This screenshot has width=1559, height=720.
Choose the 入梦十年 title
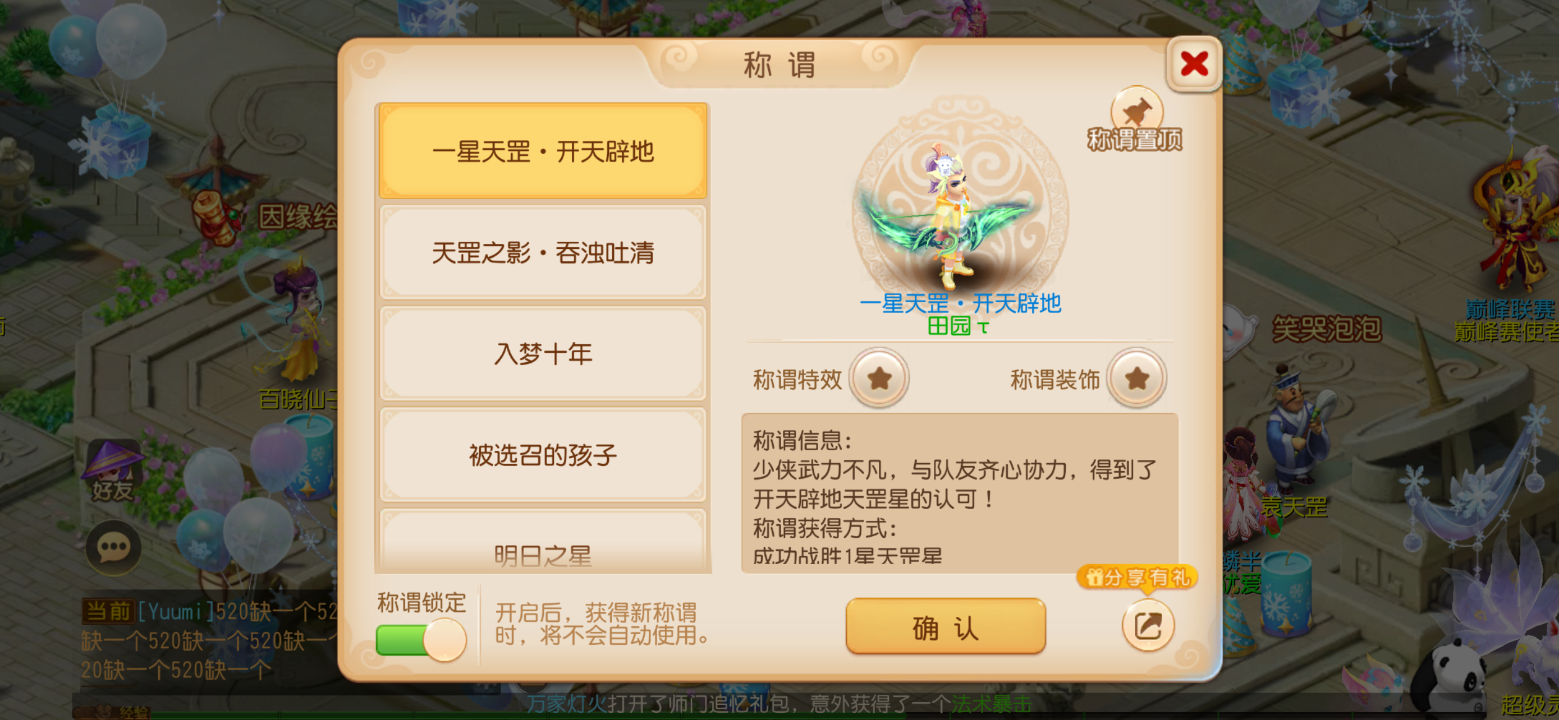pyautogui.click(x=543, y=354)
